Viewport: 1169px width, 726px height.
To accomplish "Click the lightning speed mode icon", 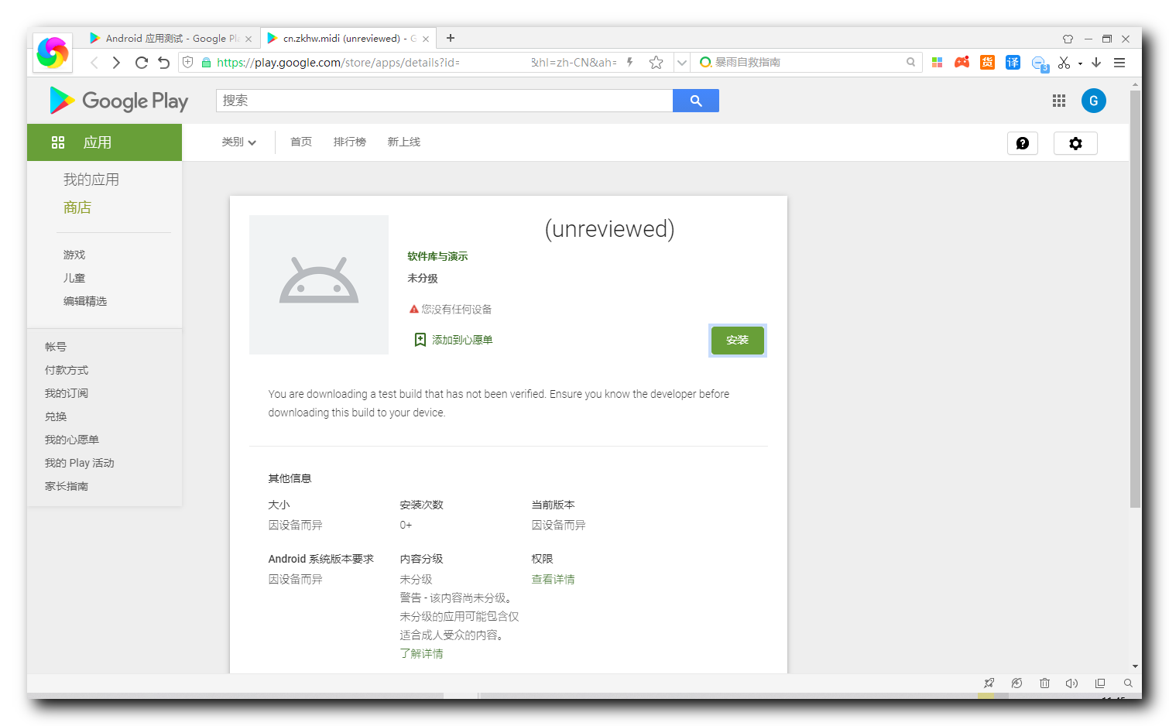I will 630,62.
